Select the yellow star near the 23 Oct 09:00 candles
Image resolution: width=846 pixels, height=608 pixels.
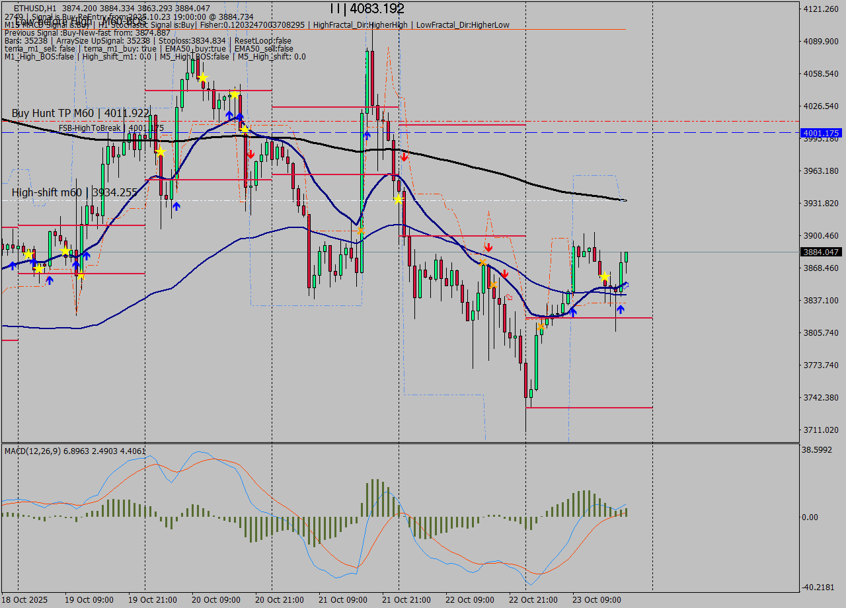click(604, 276)
